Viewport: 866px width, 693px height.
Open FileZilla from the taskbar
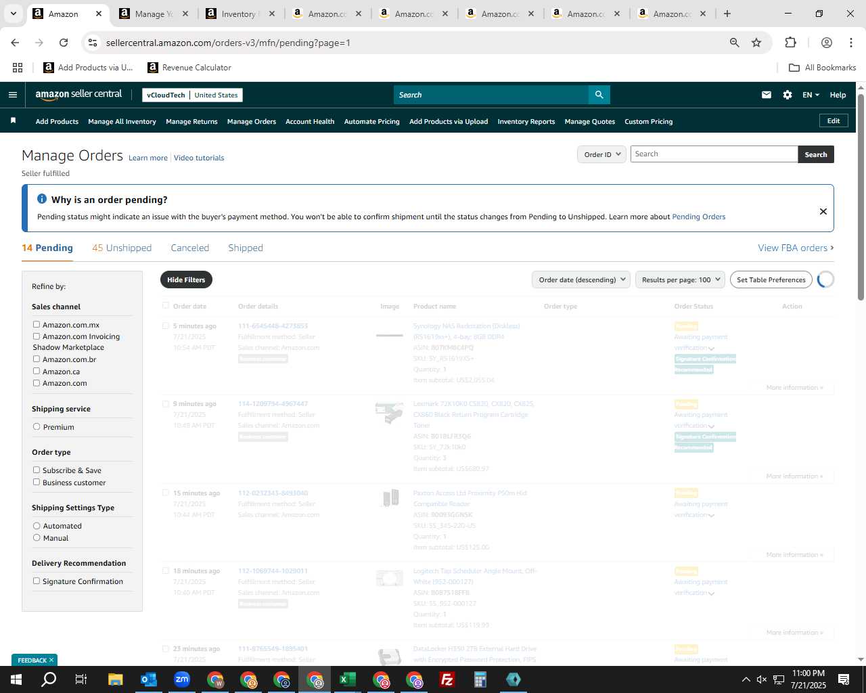447,679
